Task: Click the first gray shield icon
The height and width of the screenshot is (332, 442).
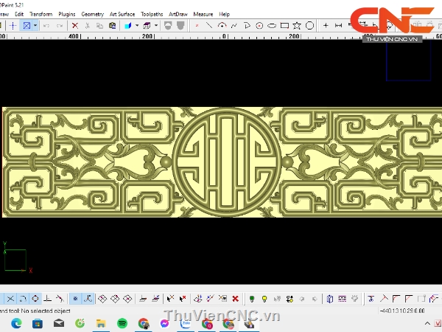Action: click(x=168, y=26)
